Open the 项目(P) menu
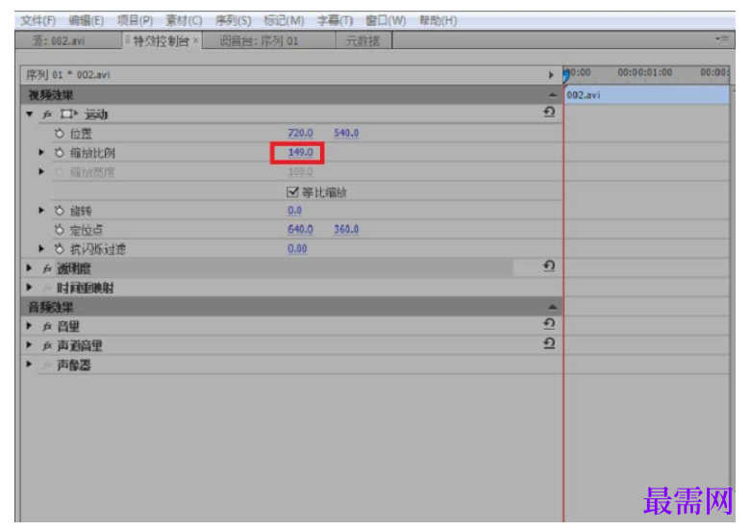 tap(135, 21)
